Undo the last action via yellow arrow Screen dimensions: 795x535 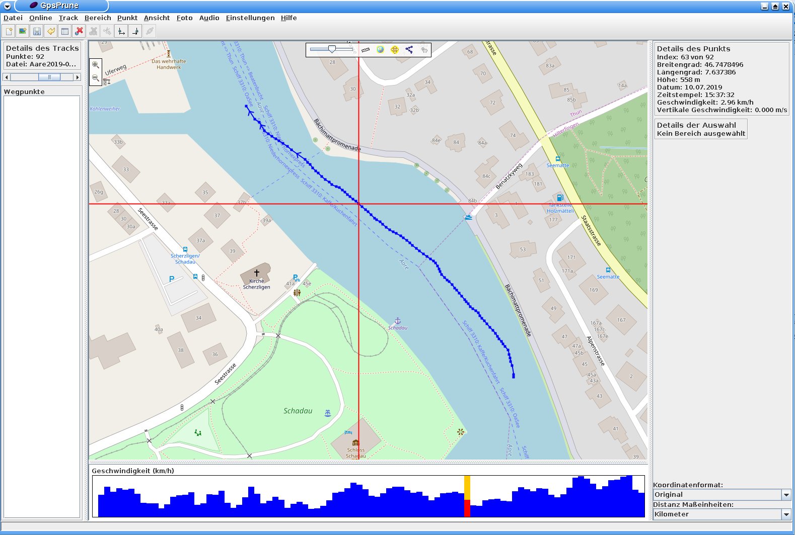point(51,31)
